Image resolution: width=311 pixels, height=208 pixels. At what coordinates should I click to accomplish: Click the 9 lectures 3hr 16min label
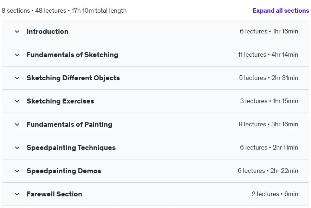[x=268, y=124]
